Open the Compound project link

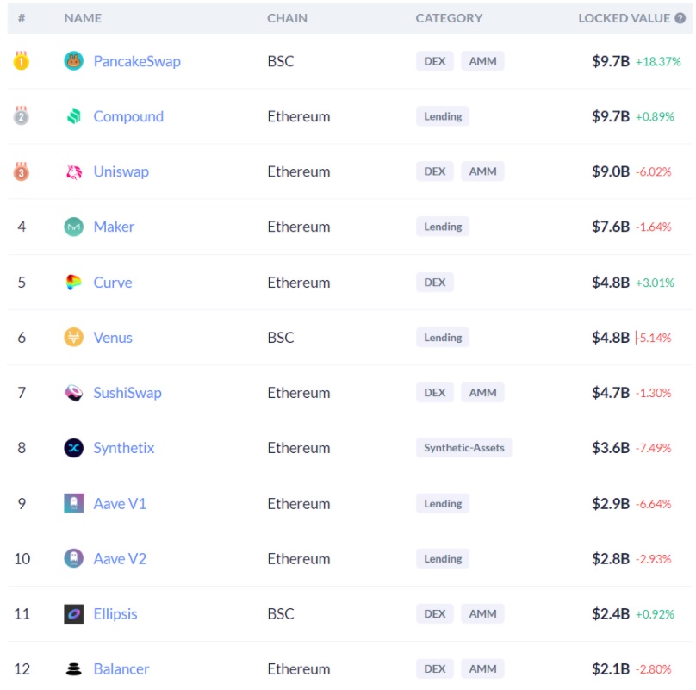tap(128, 117)
